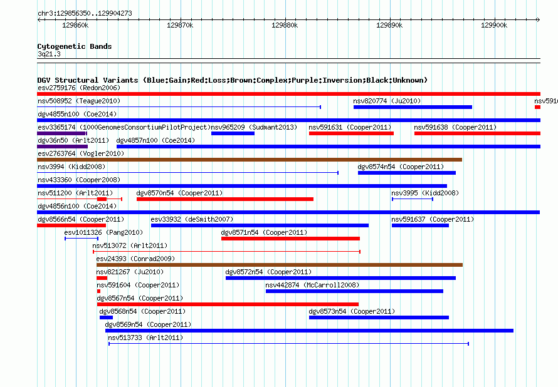This screenshot has width=558, height=387.
Task: Click the 129870k ruler tick label
Action: coord(180,25)
